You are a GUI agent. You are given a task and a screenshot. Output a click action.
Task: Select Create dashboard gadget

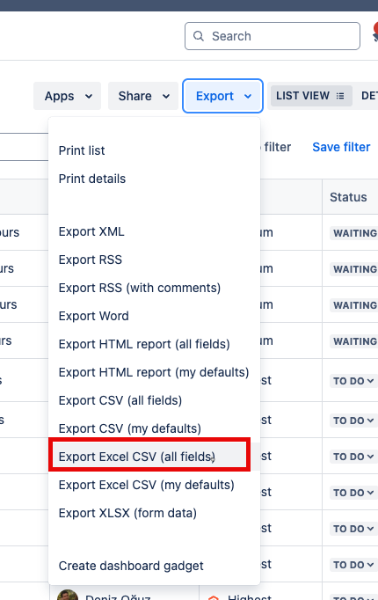pyautogui.click(x=155, y=566)
